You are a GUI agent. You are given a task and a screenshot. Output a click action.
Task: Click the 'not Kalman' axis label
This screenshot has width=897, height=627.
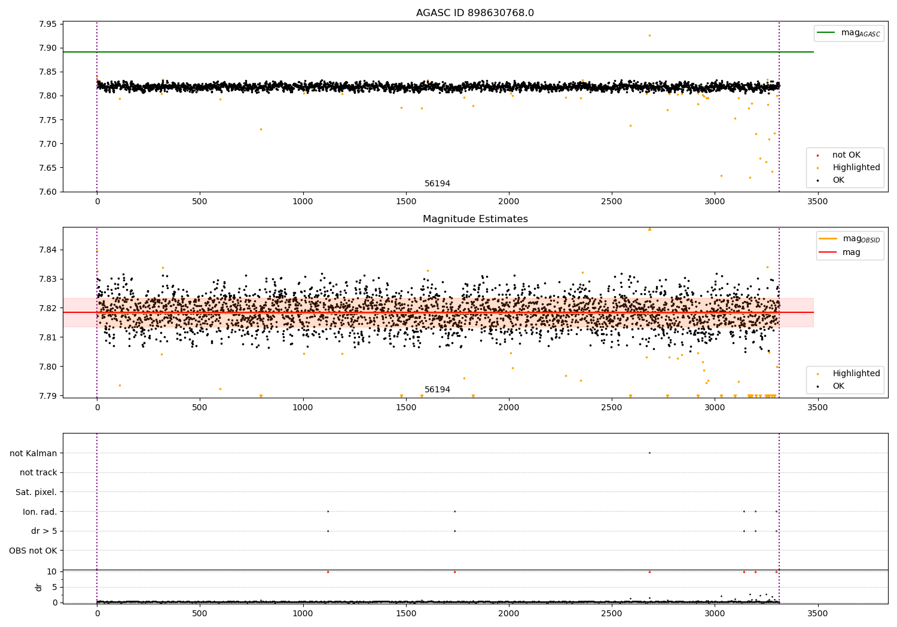pyautogui.click(x=33, y=453)
